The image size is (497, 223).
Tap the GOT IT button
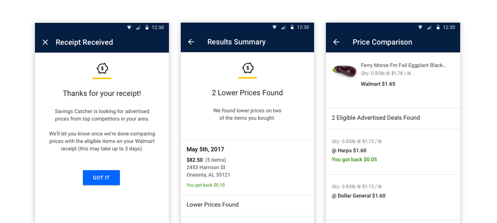coord(101,177)
